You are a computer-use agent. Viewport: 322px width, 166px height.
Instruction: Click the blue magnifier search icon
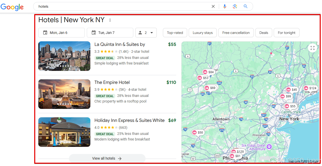click(x=245, y=6)
